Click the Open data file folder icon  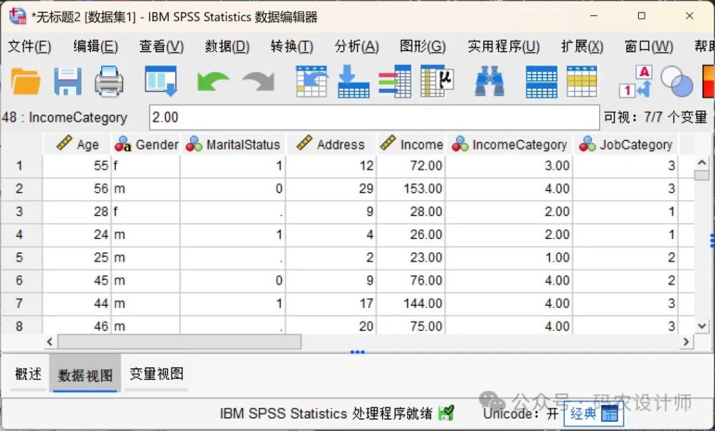coord(26,81)
